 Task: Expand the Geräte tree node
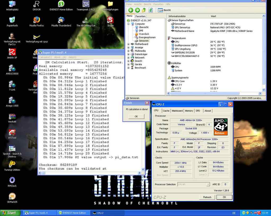[x=128, y=64]
